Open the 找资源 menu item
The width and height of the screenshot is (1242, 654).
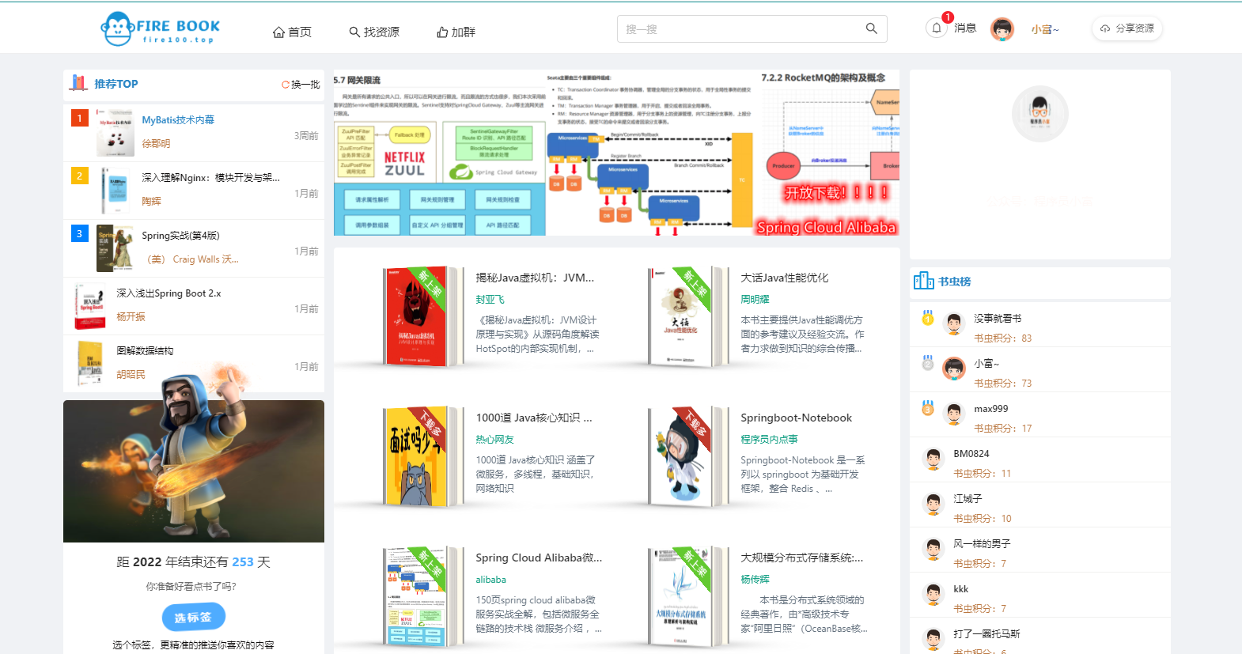coord(374,32)
